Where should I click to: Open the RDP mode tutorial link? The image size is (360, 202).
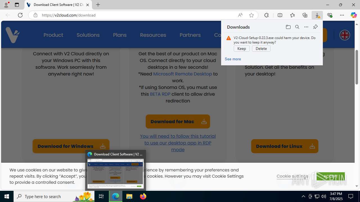pos(178,143)
